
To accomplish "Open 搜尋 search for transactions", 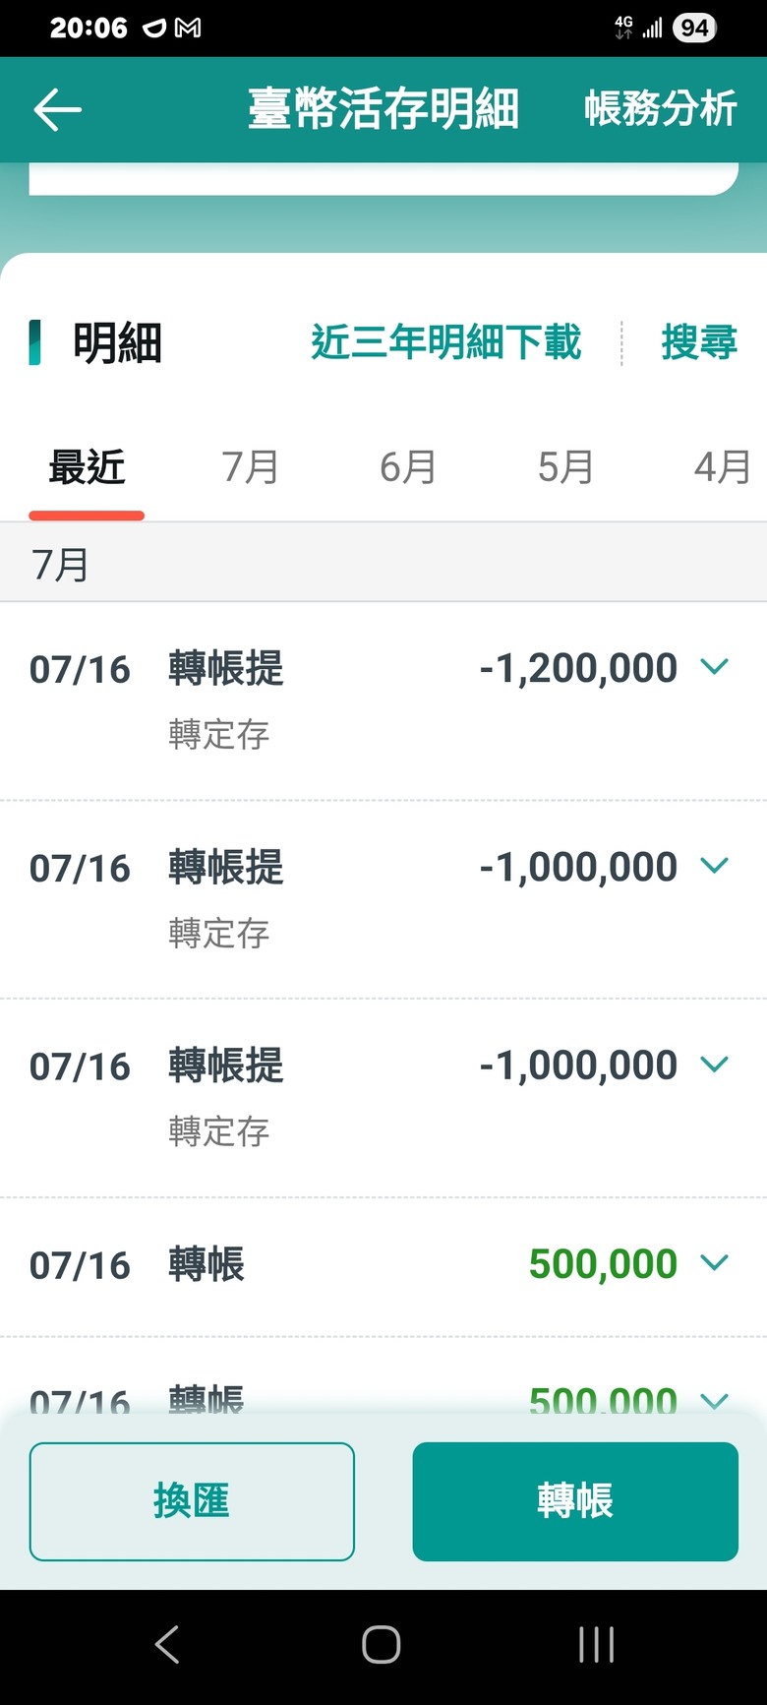I will point(699,342).
